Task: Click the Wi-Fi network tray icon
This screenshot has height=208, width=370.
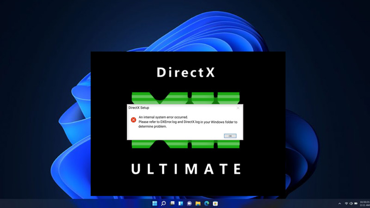Action: [346, 203]
